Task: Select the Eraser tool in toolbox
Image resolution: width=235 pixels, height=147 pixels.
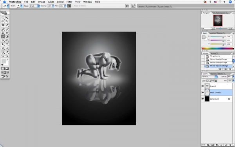Action: click(x=3, y=36)
